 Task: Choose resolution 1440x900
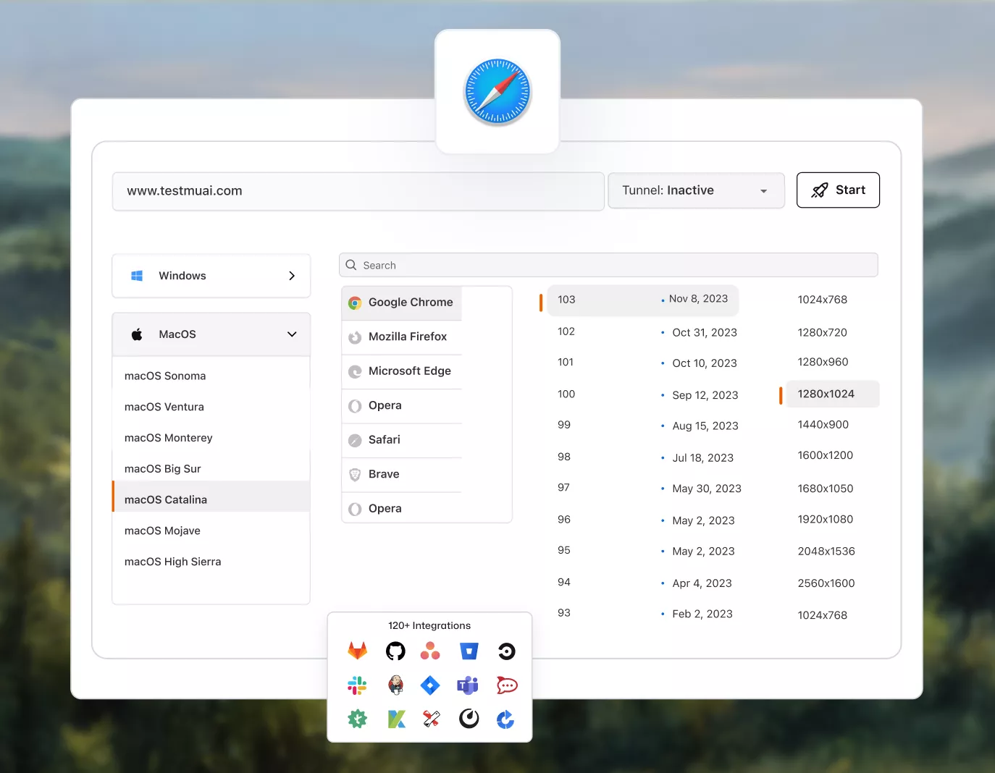click(x=823, y=425)
